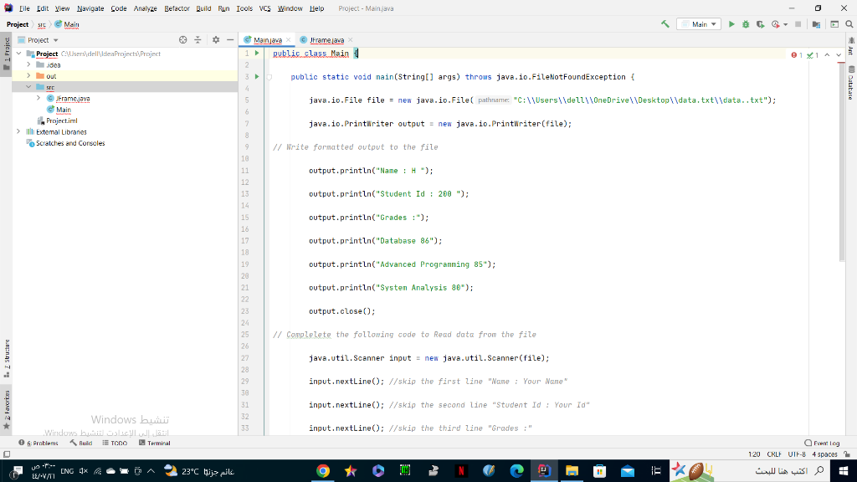This screenshot has width=857, height=482.
Task: Launch Chrome from the taskbar
Action: [x=322, y=470]
